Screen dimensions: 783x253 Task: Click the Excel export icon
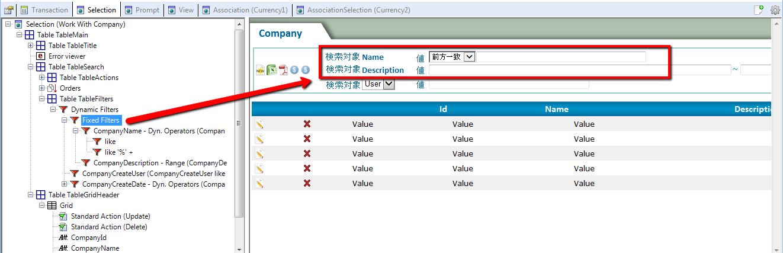pos(272,70)
